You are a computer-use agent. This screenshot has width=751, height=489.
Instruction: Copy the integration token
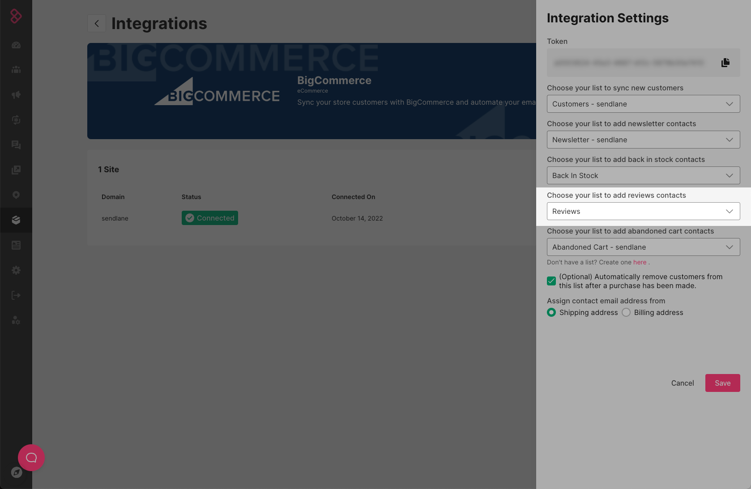coord(725,63)
